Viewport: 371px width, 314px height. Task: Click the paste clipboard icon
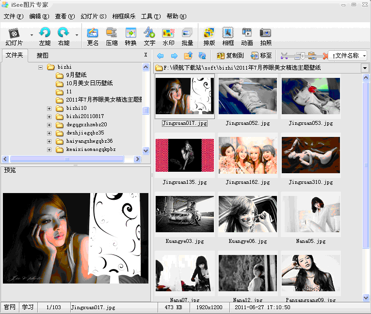point(312,56)
